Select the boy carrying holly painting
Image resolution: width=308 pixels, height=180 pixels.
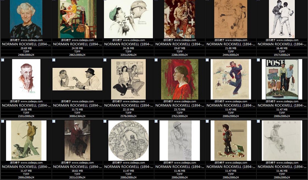pyautogui.click(x=231, y=141)
